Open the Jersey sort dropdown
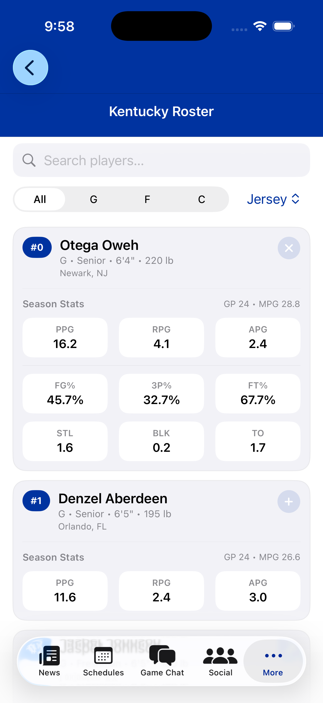 pos(273,199)
